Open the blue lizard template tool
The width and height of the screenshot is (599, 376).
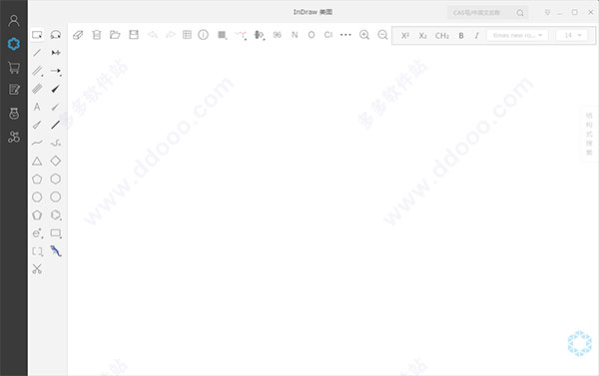click(x=56, y=250)
